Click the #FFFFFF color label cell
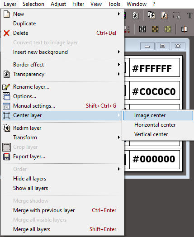This screenshot has height=237, width=194. click(x=155, y=67)
